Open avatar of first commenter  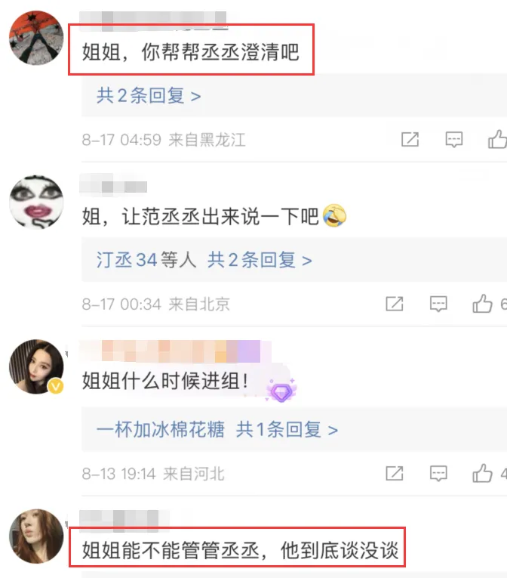36,38
